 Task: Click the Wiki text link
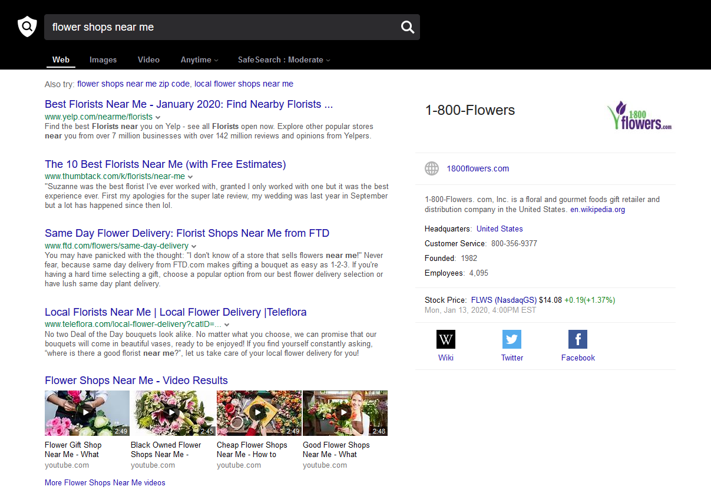point(446,358)
